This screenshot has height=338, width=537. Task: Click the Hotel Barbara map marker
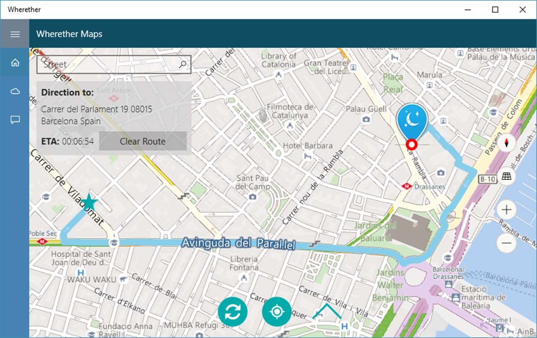(x=308, y=156)
